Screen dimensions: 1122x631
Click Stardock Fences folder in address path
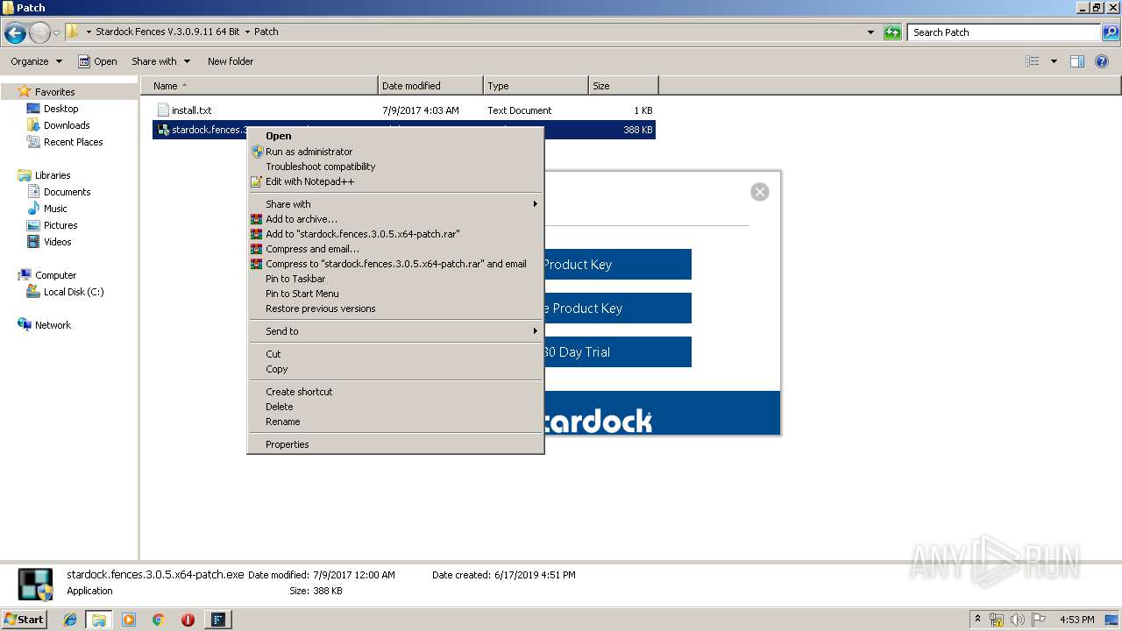(x=167, y=32)
